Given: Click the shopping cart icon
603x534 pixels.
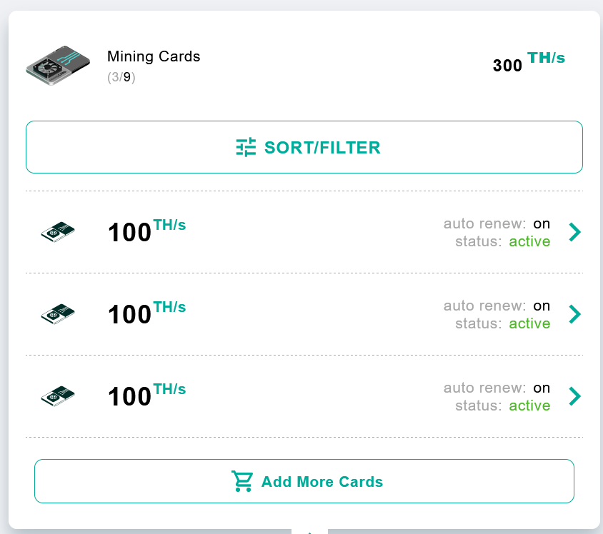Looking at the screenshot, I should pyautogui.click(x=242, y=481).
